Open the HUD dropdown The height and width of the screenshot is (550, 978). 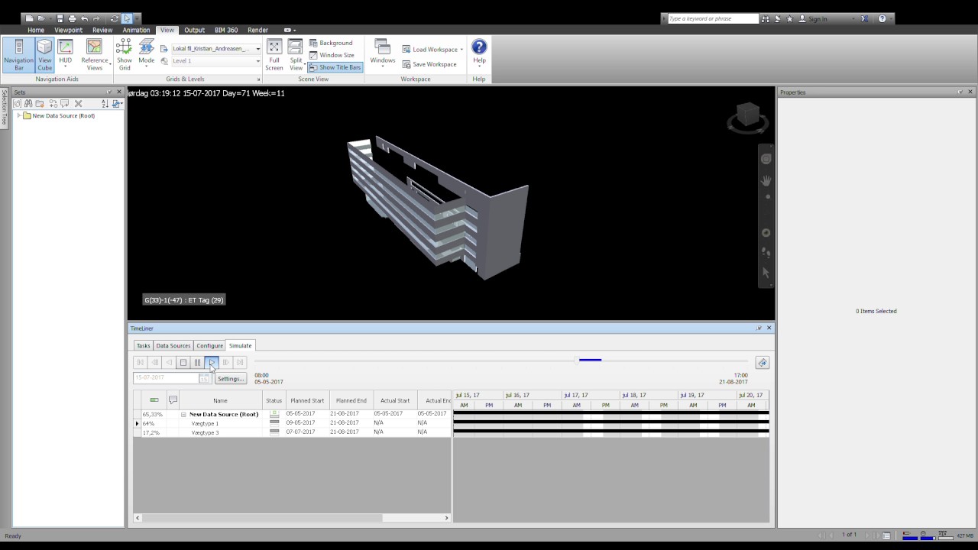pos(66,55)
